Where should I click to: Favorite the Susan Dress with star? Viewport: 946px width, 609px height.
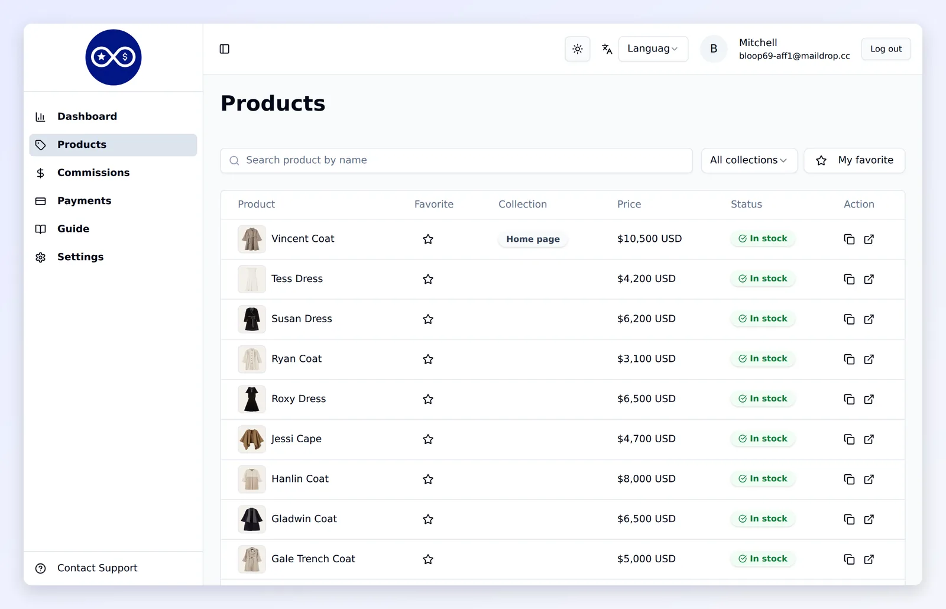coord(428,319)
